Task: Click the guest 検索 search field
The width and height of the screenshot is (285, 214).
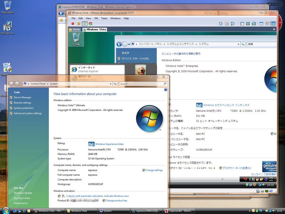Action: click(x=262, y=44)
